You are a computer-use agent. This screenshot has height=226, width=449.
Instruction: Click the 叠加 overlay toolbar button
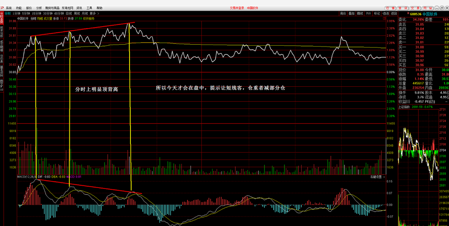[351, 14]
